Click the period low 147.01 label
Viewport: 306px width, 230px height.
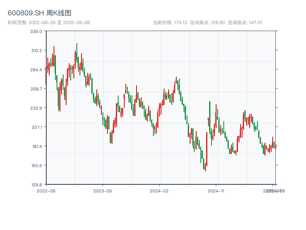[245, 23]
